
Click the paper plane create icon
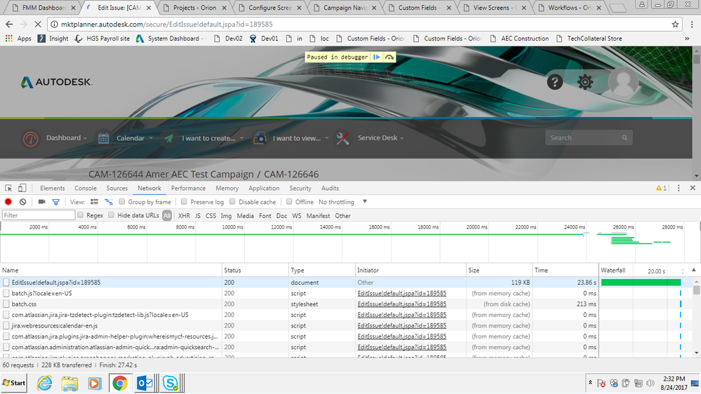pyautogui.click(x=168, y=139)
